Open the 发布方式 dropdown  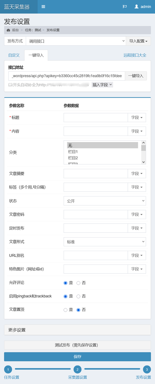76,41
